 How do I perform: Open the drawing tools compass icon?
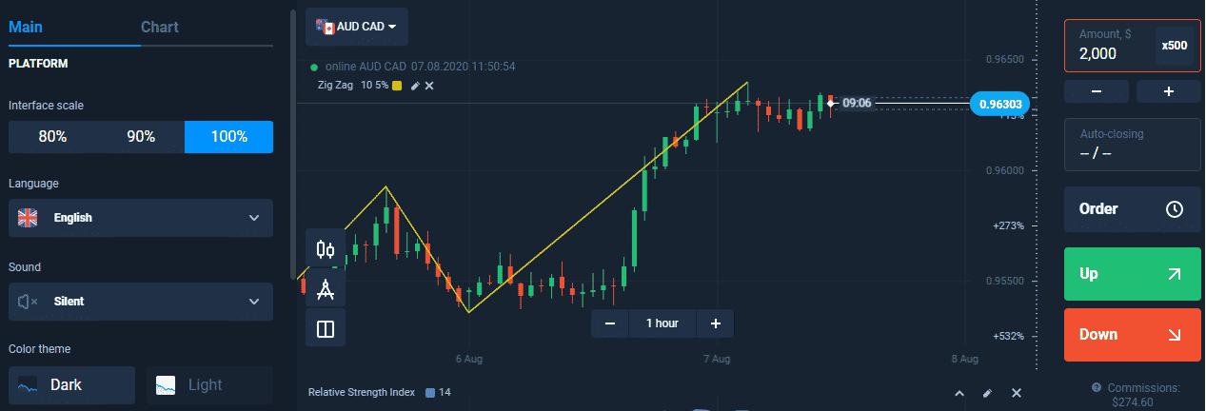tap(326, 289)
